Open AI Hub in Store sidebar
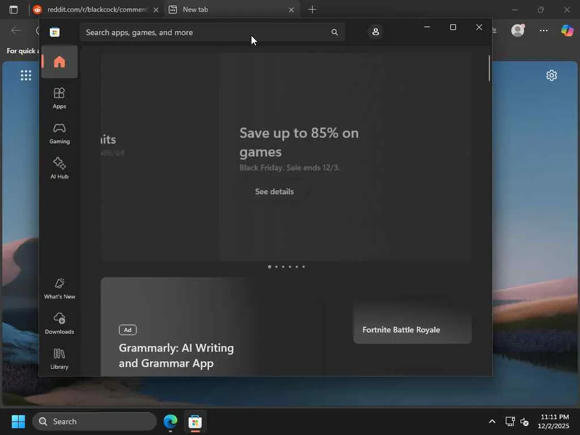Image resolution: width=580 pixels, height=435 pixels. (x=59, y=168)
